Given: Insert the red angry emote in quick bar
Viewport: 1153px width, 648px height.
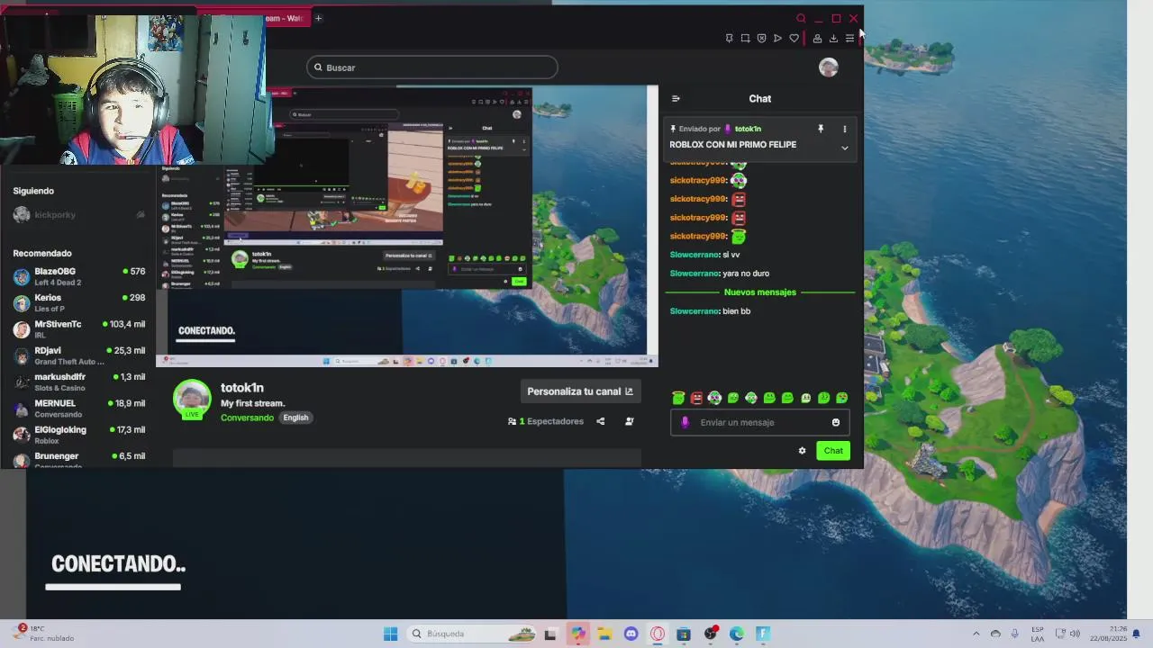Looking at the screenshot, I should (696, 398).
